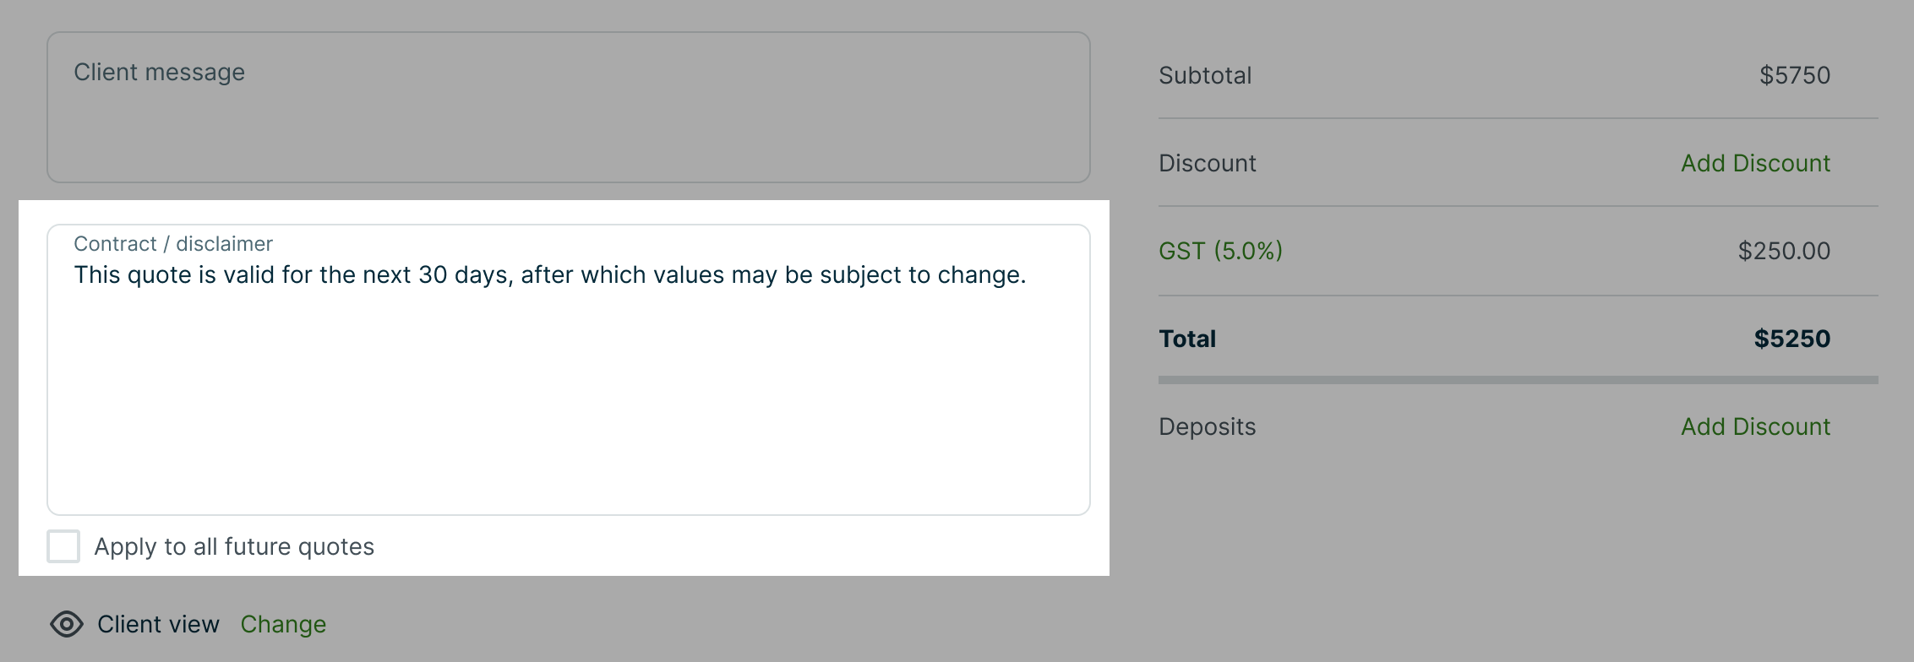This screenshot has height=662, width=1914.
Task: Select the 30-day validity disclaimer text
Action: click(x=549, y=274)
